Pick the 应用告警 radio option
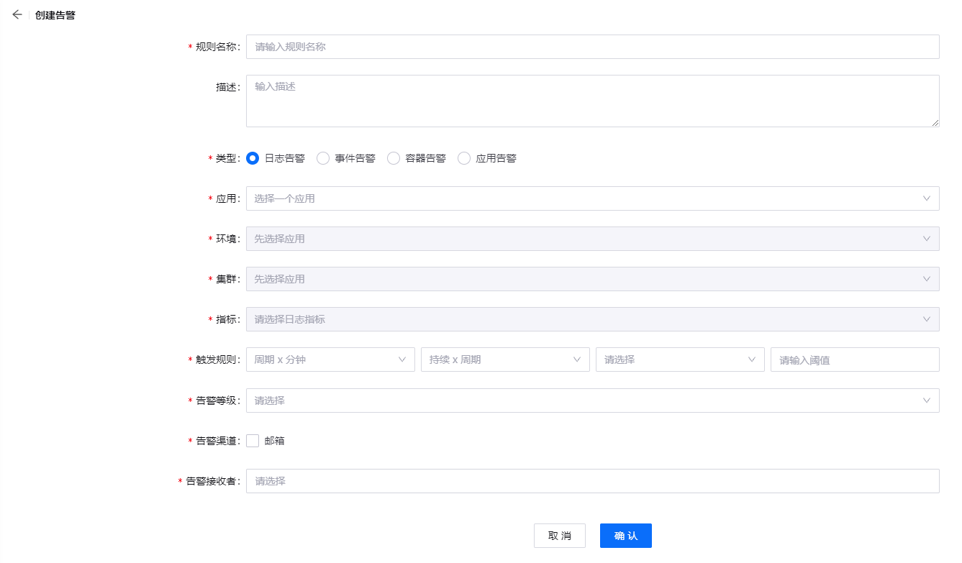 (x=464, y=158)
